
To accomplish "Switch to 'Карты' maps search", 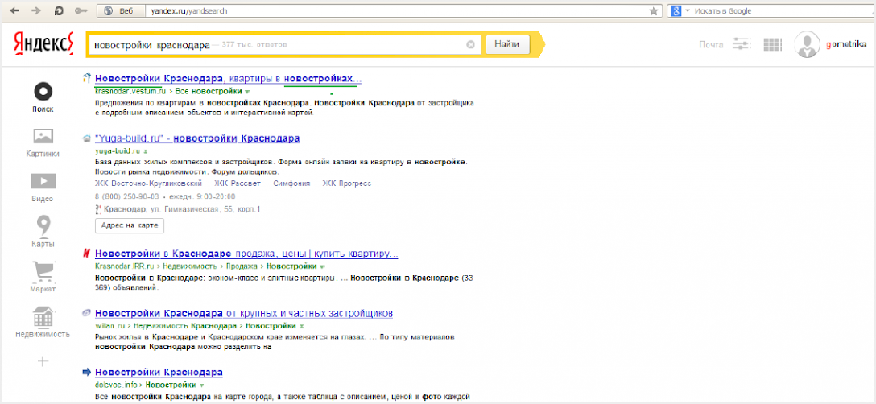I will click(43, 233).
